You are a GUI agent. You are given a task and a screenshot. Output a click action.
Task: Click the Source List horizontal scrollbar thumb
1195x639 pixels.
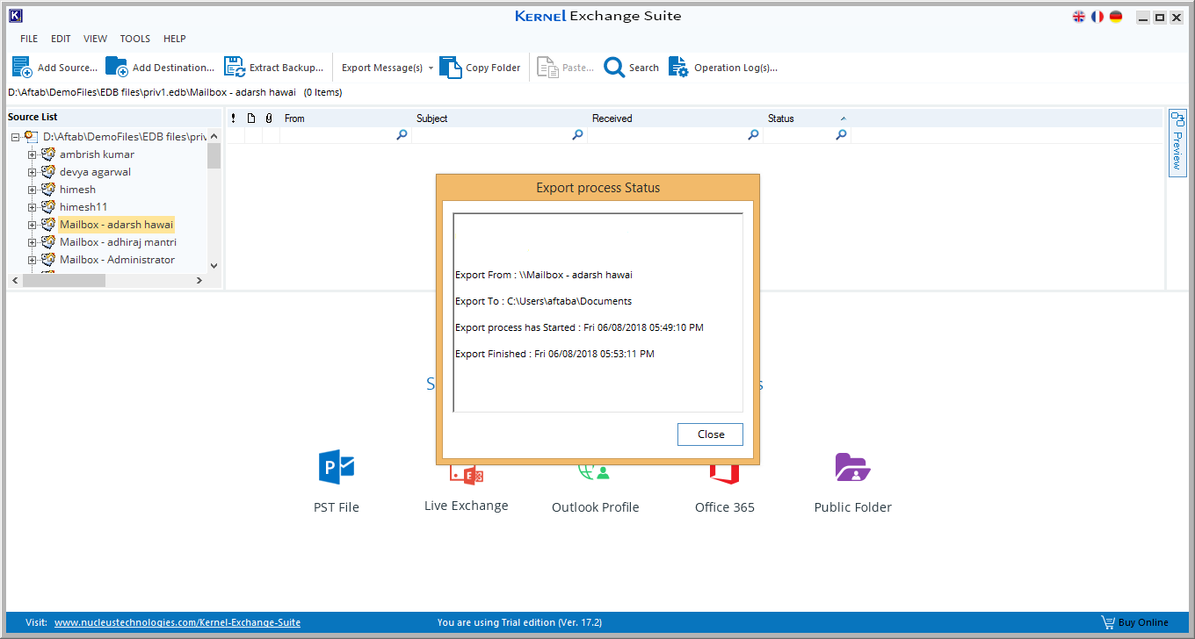coord(63,281)
